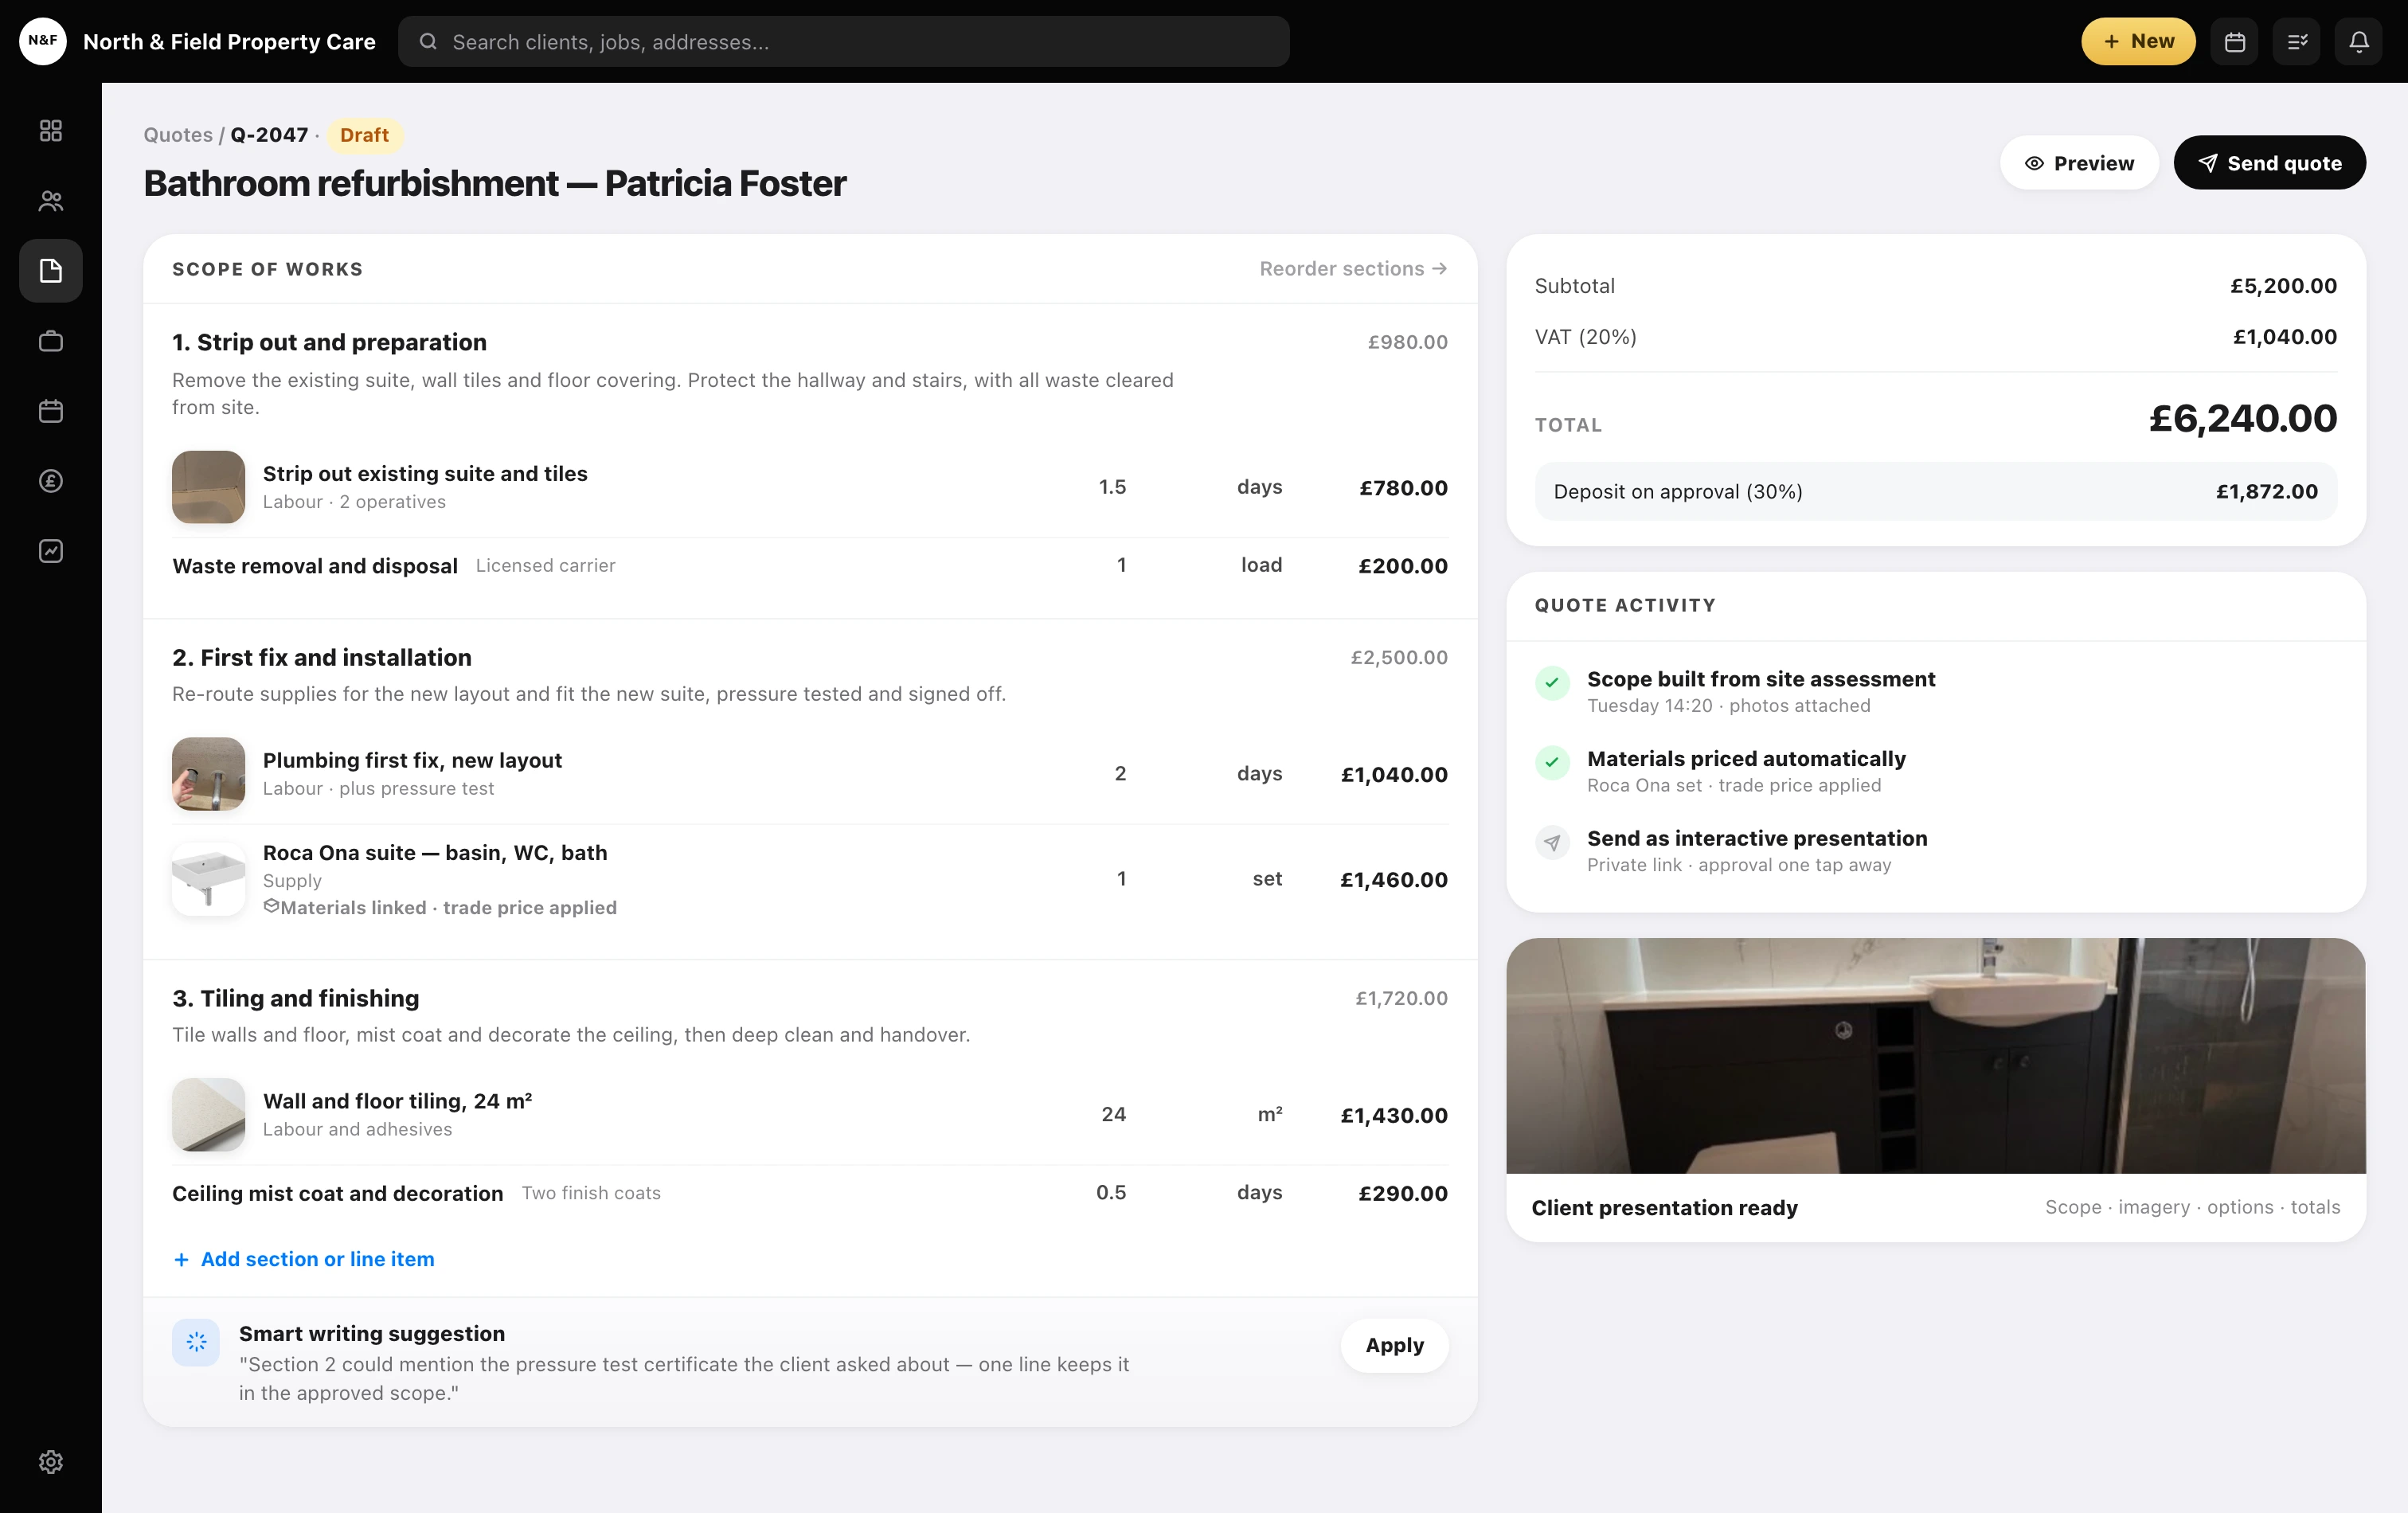Viewport: 2408px width, 1513px height.
Task: Click the 1.5 days quantity value
Action: 1112,487
